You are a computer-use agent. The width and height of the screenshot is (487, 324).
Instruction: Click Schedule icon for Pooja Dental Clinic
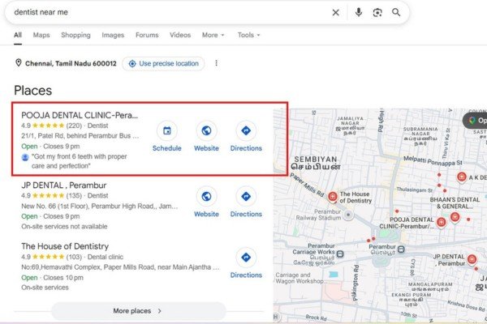point(166,130)
